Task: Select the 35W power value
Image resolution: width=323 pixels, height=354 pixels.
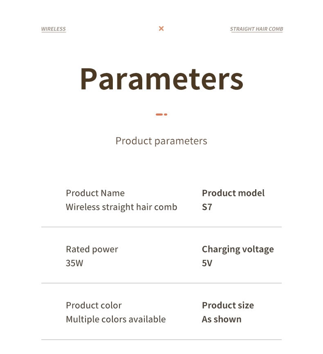Action: [x=74, y=263]
